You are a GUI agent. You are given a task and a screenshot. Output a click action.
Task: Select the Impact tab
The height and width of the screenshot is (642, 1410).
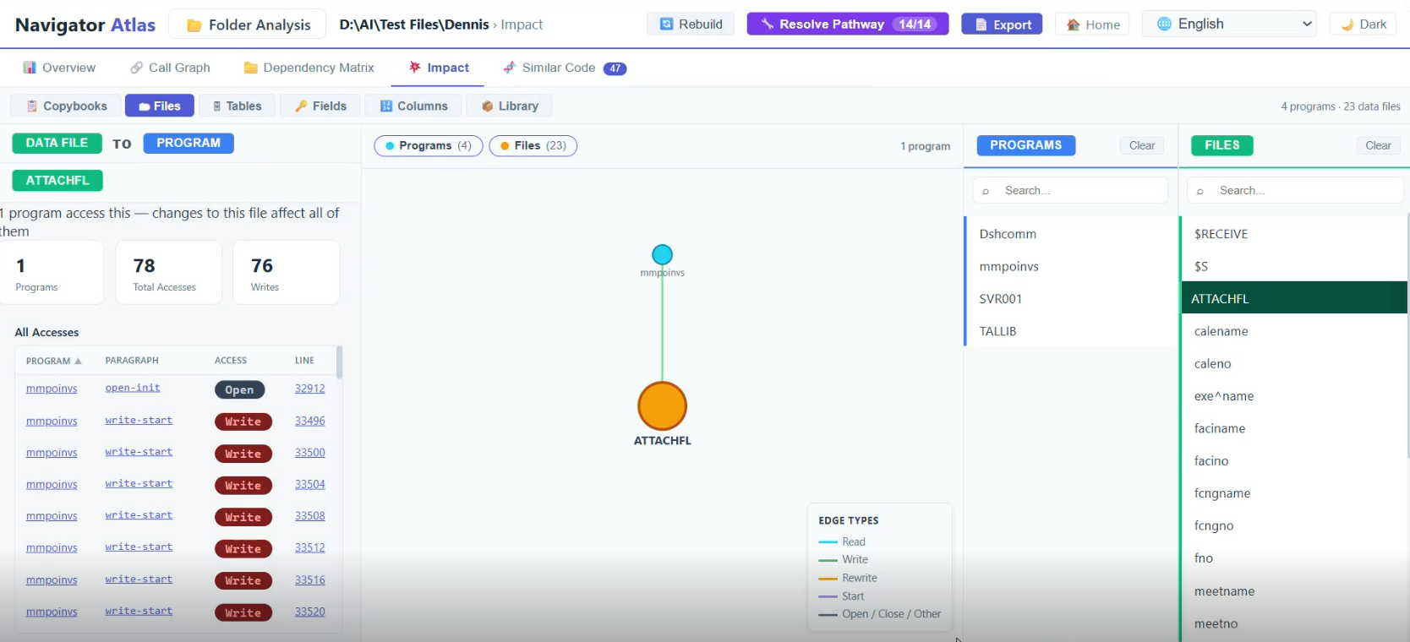pyautogui.click(x=438, y=68)
